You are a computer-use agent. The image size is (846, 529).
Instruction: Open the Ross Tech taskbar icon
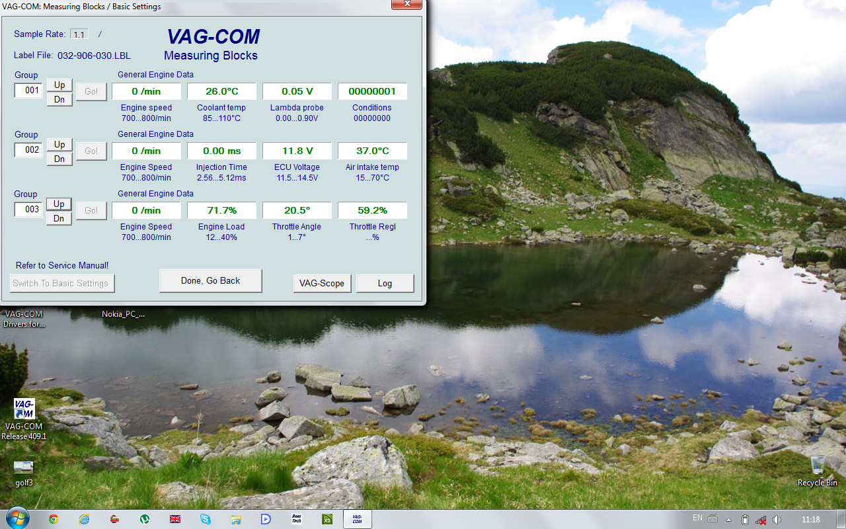(297, 519)
